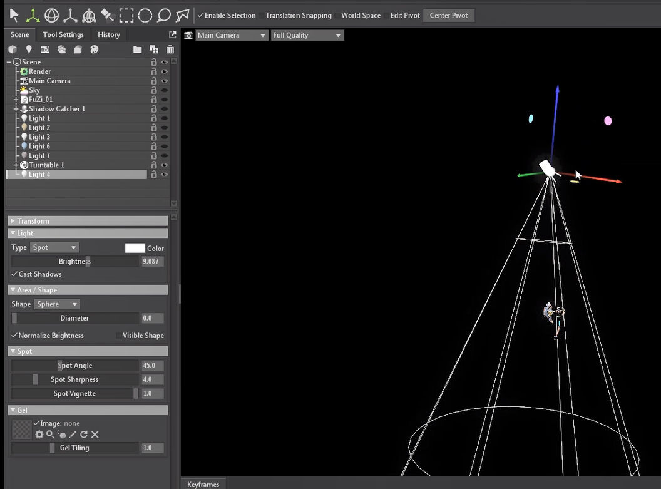Choose the lasso selection tool
Screen dimensions: 661x489
coord(164,15)
